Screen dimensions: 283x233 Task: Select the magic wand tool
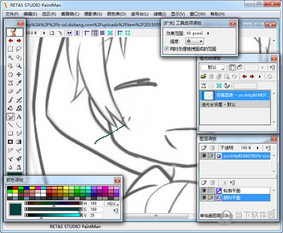pos(10,58)
